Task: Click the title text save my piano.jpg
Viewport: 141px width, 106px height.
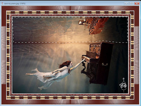Action: coord(12,4)
